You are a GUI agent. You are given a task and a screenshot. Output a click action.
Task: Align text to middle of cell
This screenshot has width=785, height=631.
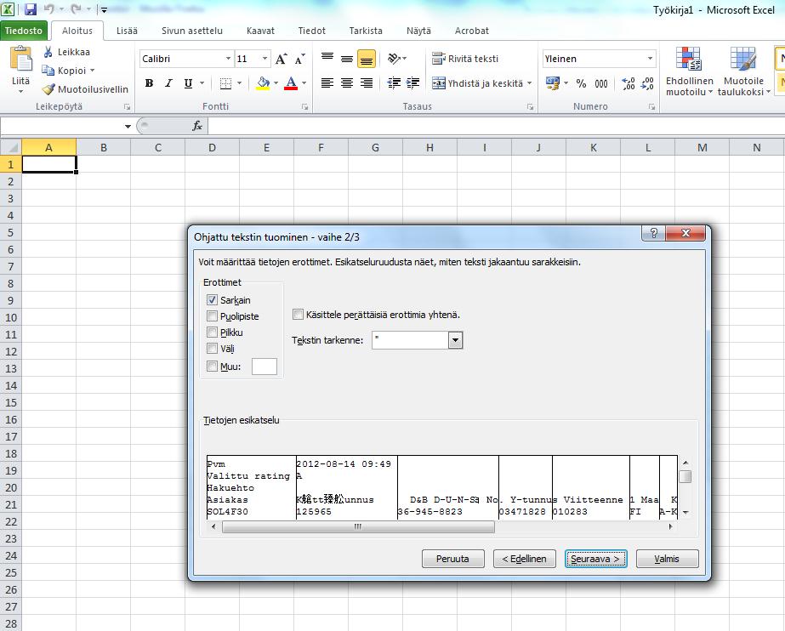pyautogui.click(x=347, y=59)
